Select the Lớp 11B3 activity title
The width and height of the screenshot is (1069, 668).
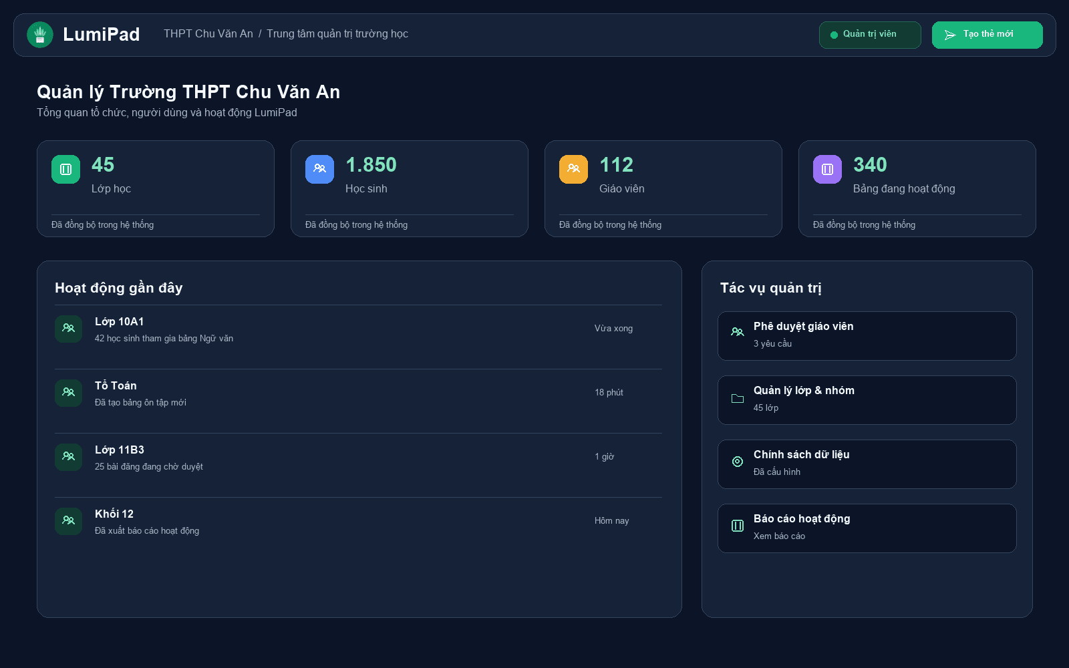coord(120,450)
